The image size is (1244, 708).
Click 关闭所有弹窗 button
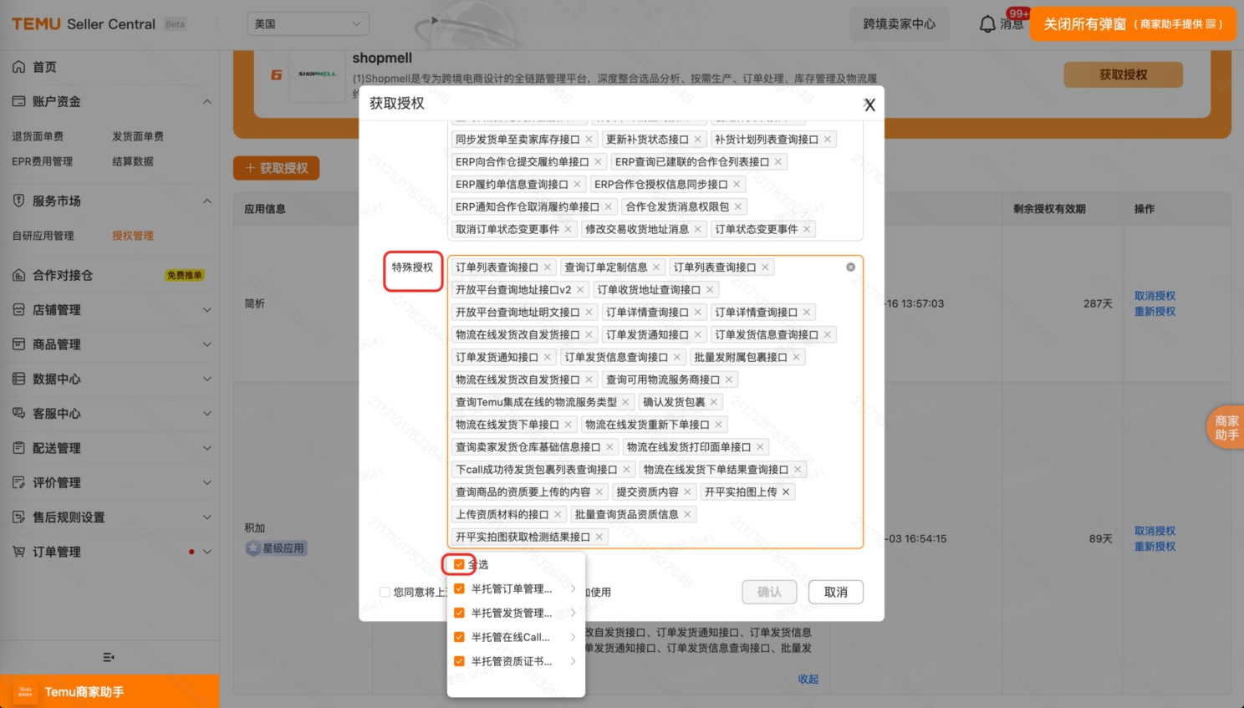point(1133,24)
